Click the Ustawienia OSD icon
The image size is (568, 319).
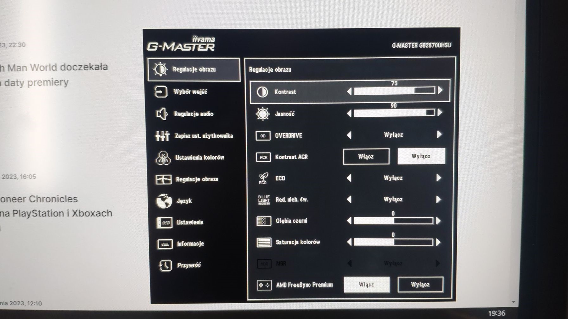tap(165, 222)
